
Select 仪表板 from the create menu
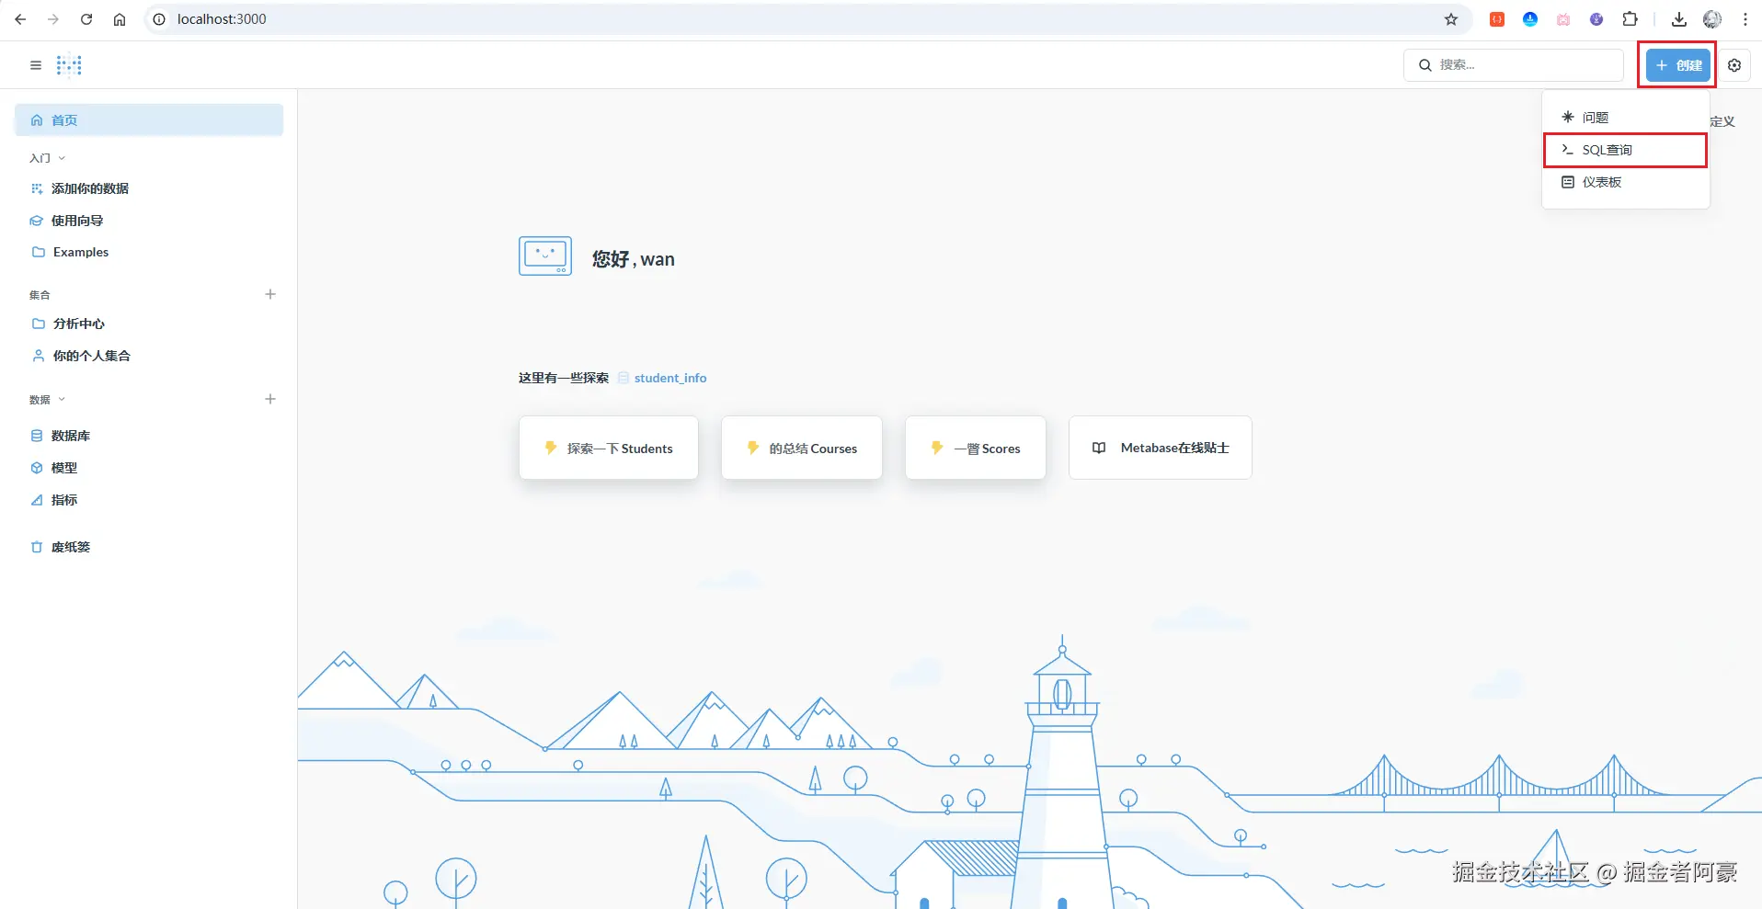pyautogui.click(x=1625, y=182)
